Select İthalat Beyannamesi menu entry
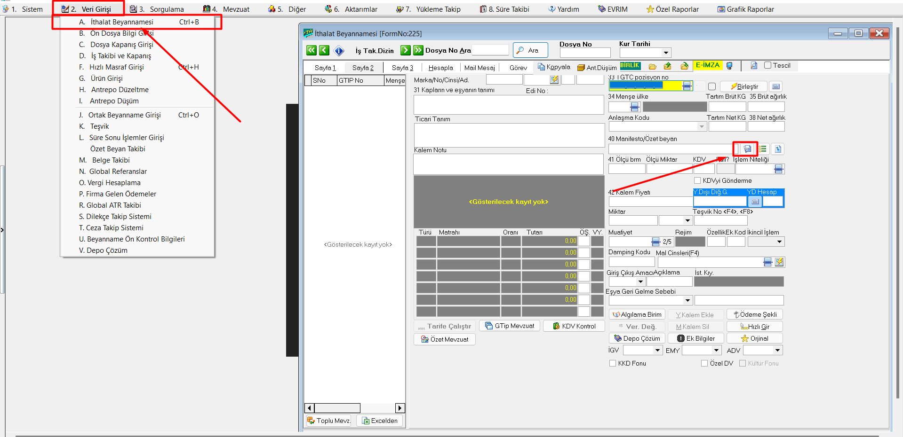This screenshot has width=903, height=437. [137, 22]
